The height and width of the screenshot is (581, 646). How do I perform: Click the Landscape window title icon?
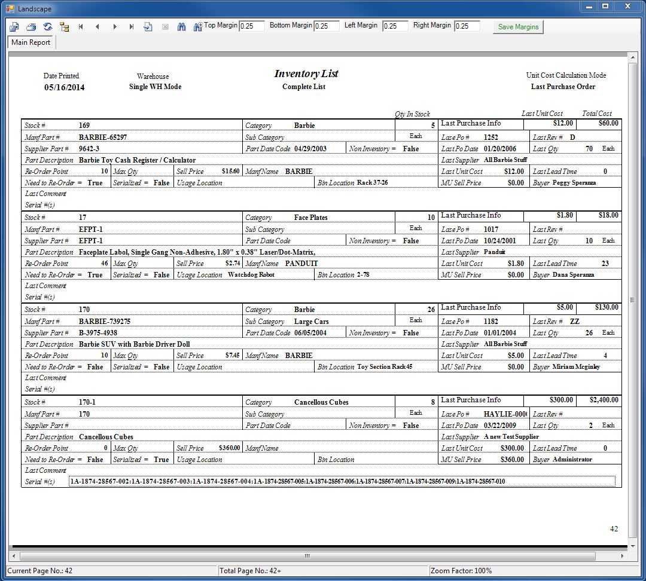10,8
